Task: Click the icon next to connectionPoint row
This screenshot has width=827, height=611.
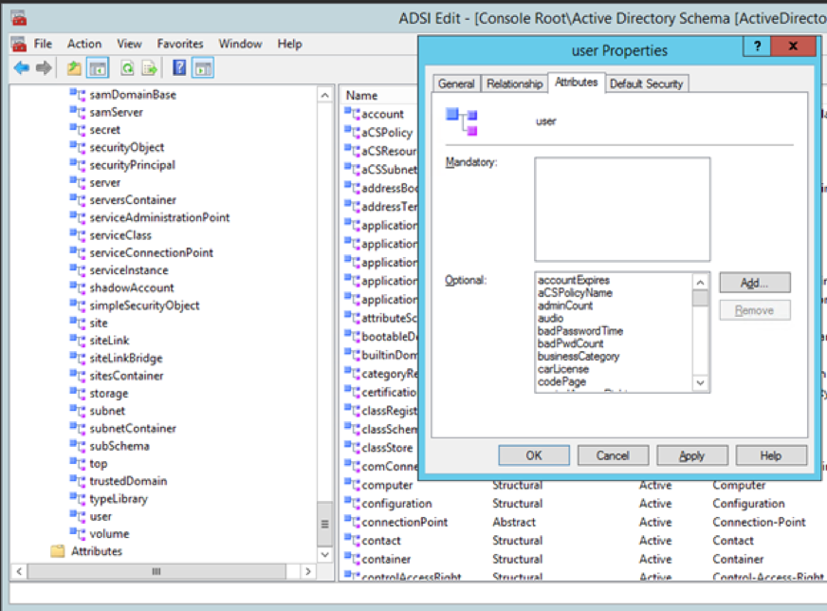Action: (352, 522)
